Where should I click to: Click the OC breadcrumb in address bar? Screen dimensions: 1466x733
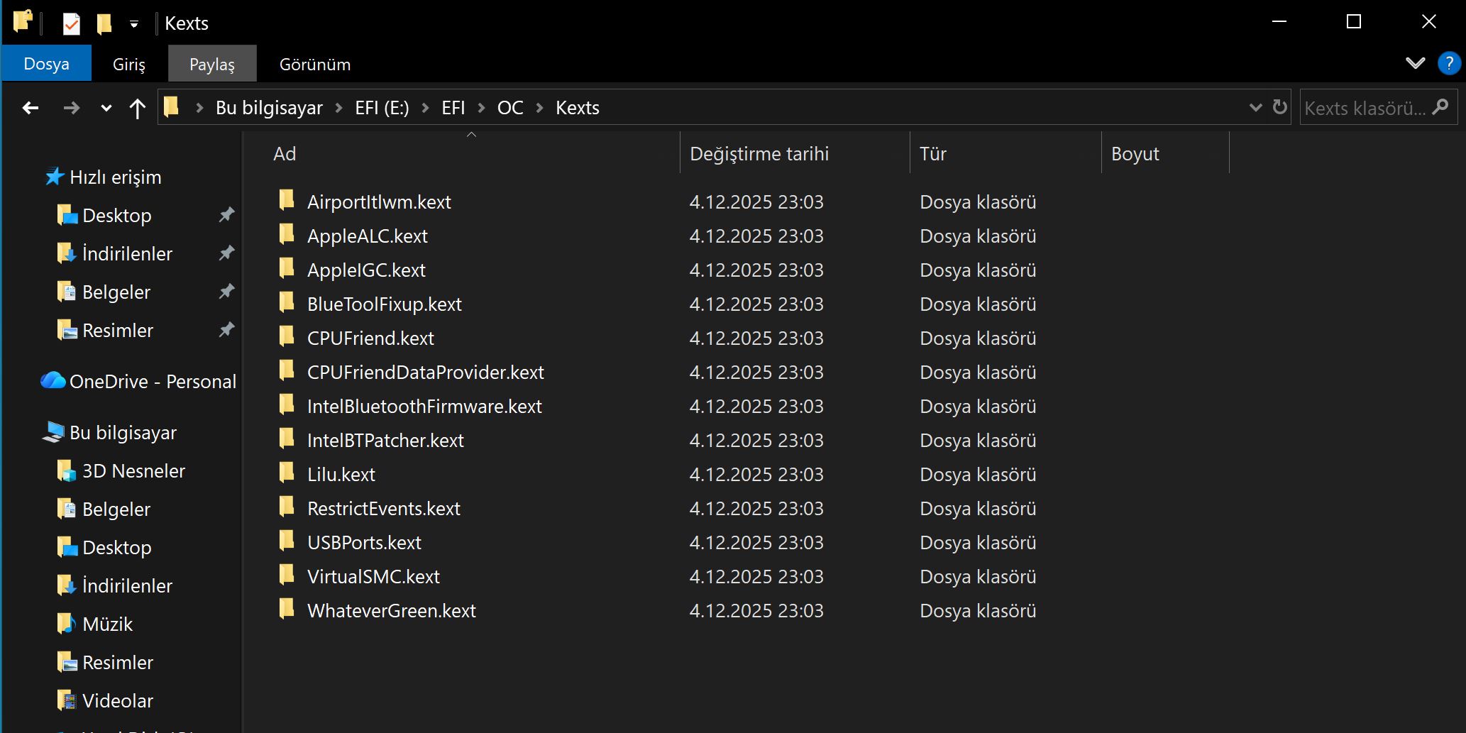point(509,108)
